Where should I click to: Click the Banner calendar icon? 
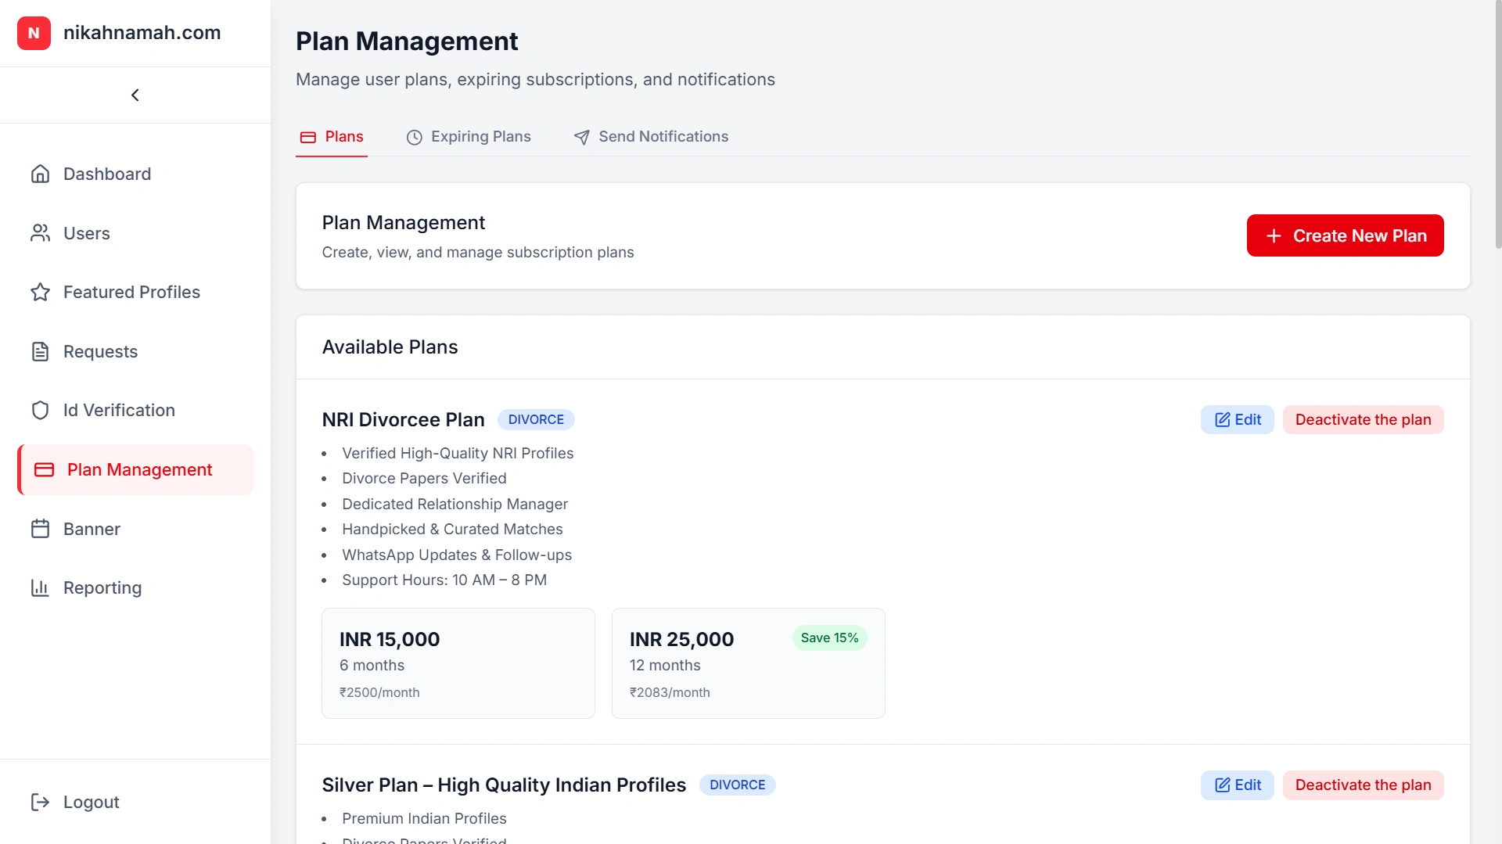tap(40, 528)
